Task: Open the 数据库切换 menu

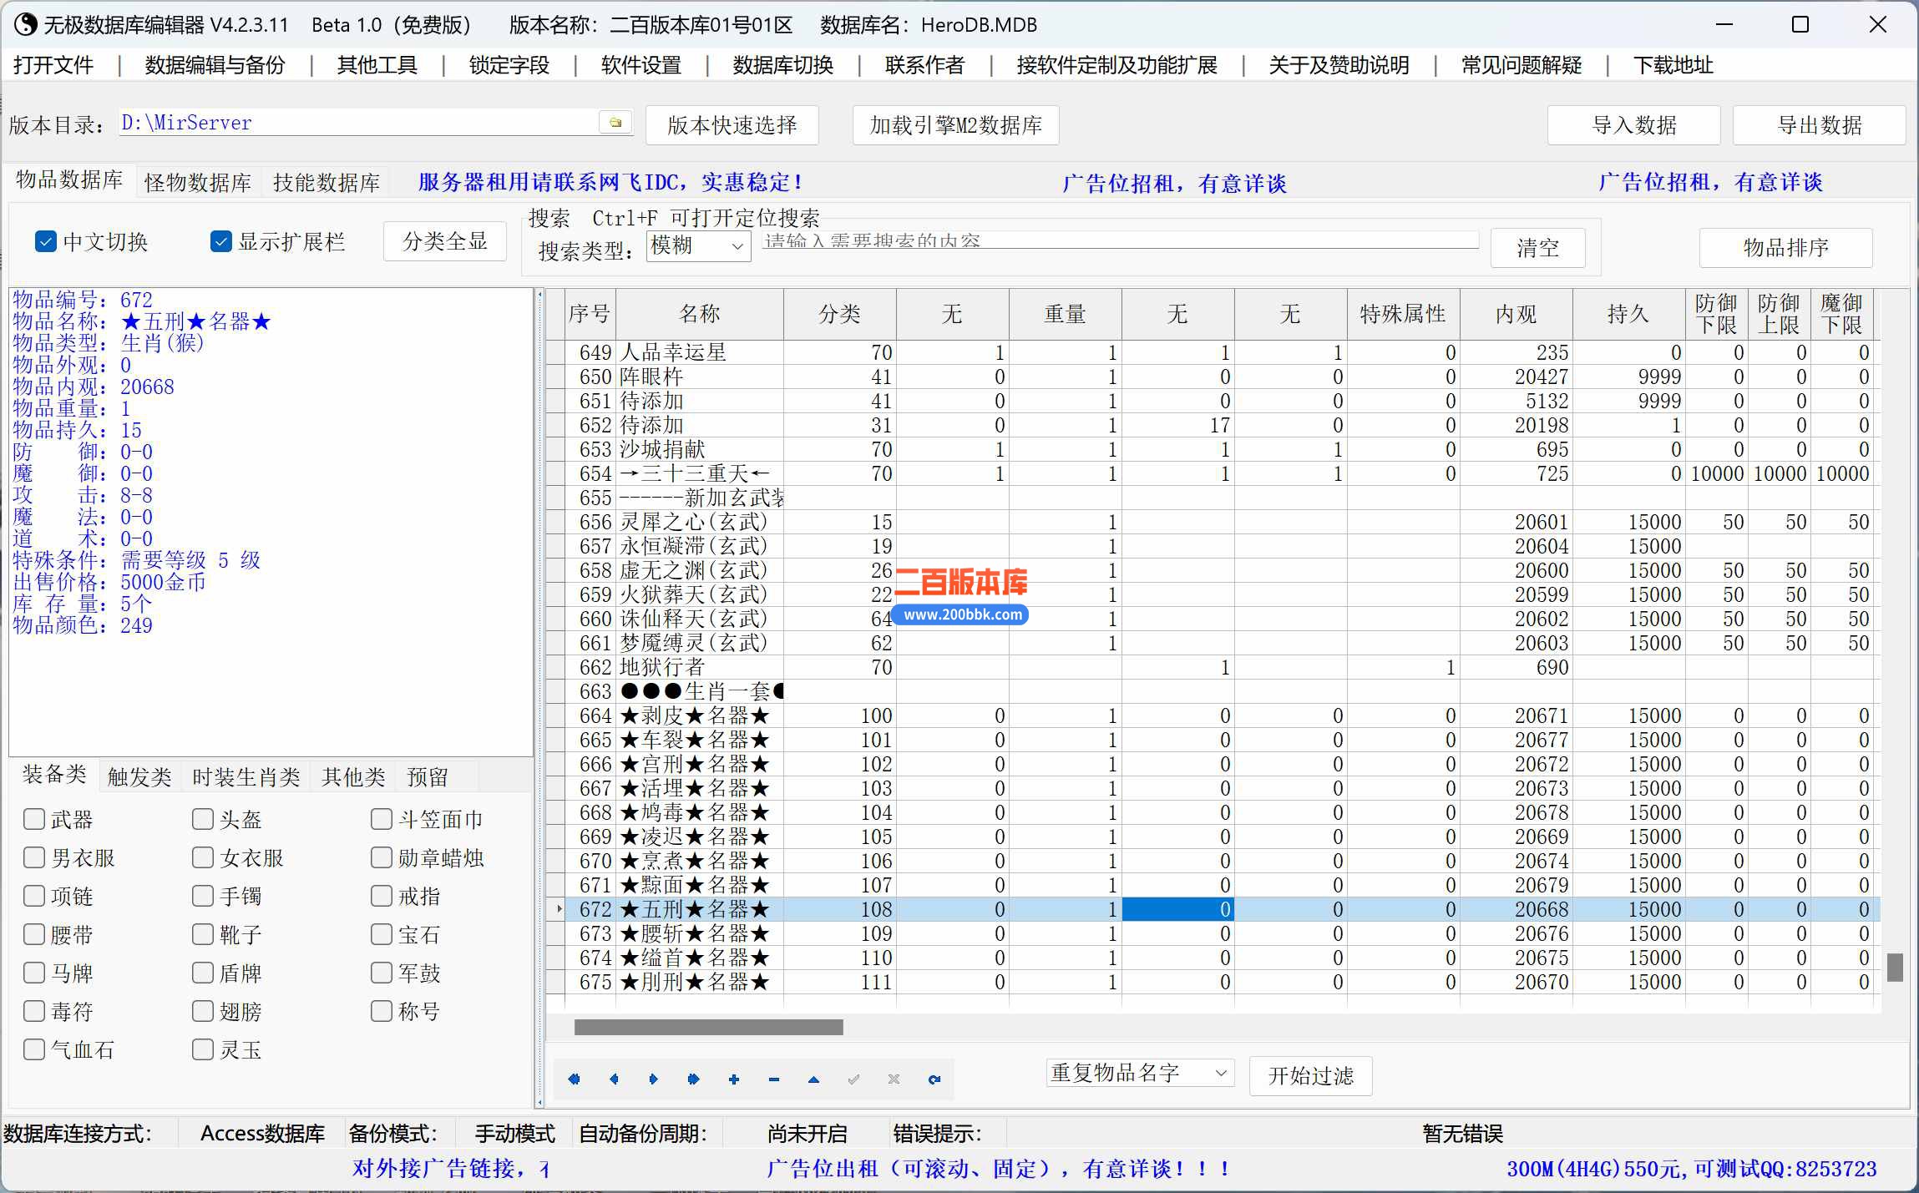Action: click(782, 65)
